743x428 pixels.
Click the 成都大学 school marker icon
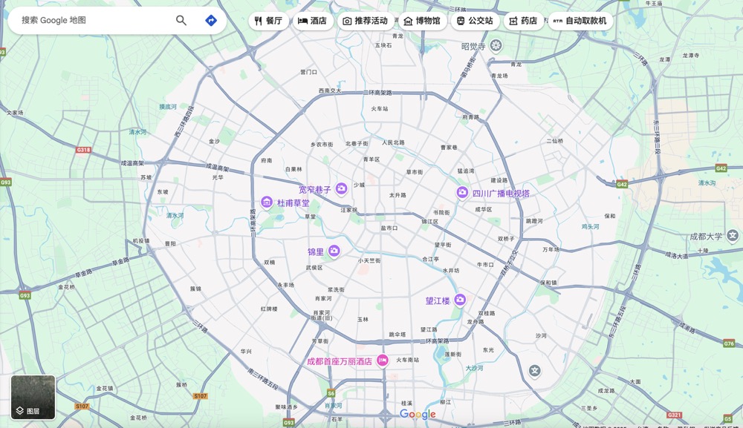click(x=733, y=235)
